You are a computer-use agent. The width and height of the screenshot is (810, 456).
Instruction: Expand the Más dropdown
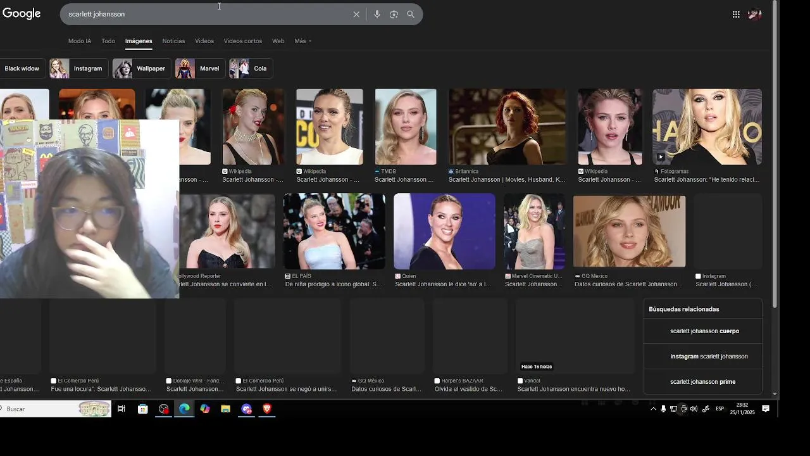[303, 41]
